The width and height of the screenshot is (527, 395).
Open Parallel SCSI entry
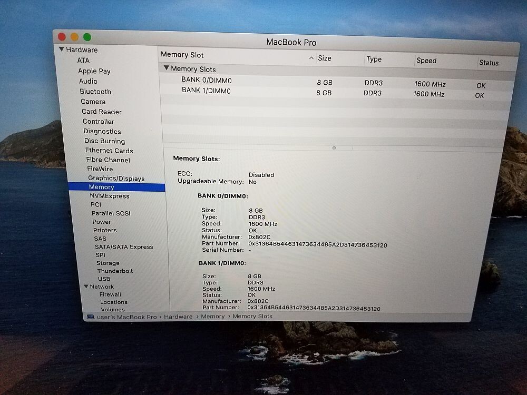pyautogui.click(x=111, y=213)
